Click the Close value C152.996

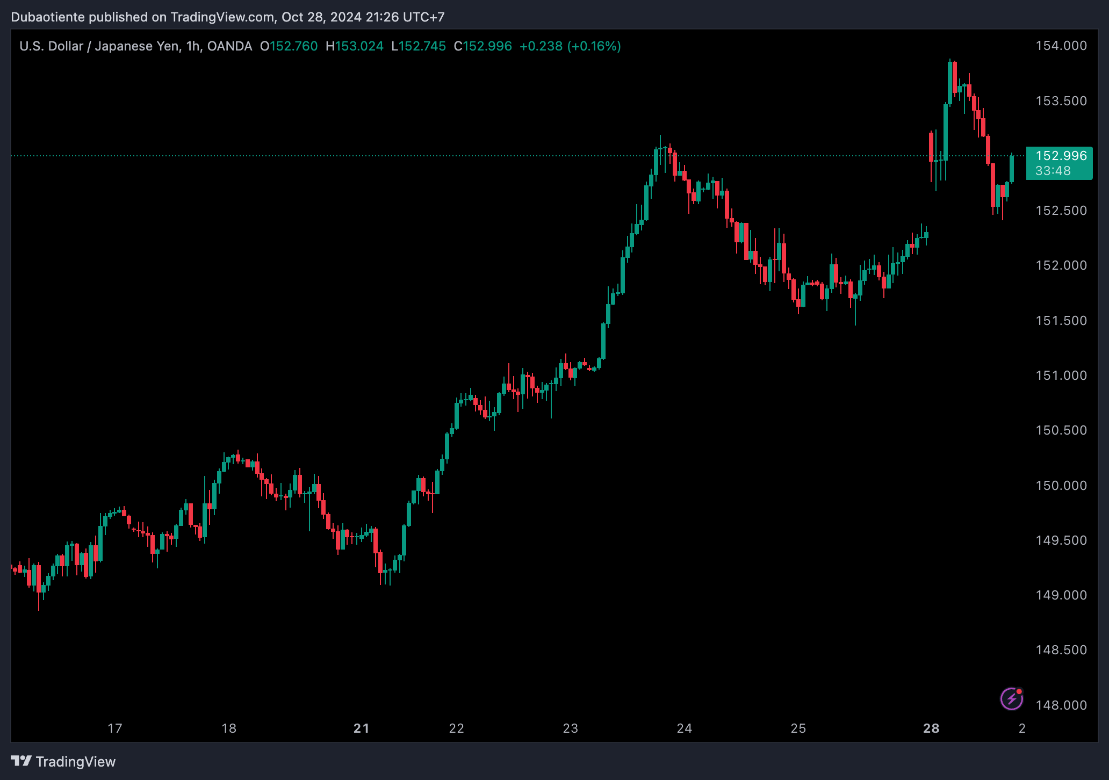[x=483, y=46]
